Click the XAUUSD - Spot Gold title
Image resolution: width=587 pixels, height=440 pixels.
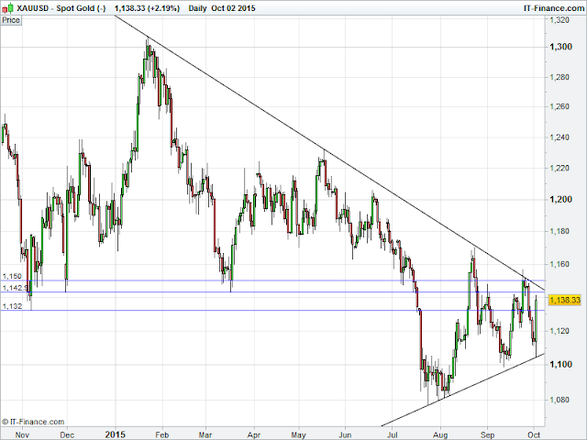pyautogui.click(x=61, y=8)
